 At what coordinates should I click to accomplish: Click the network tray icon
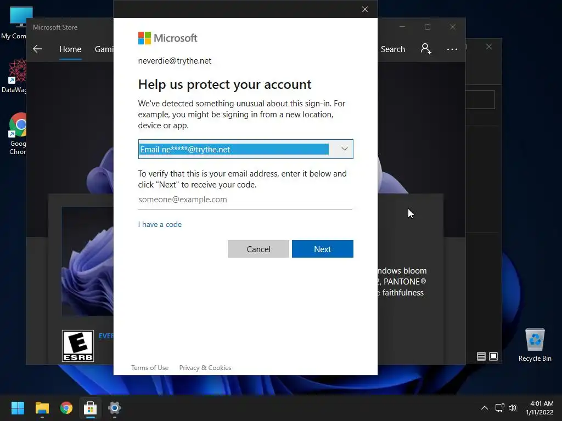(499, 408)
